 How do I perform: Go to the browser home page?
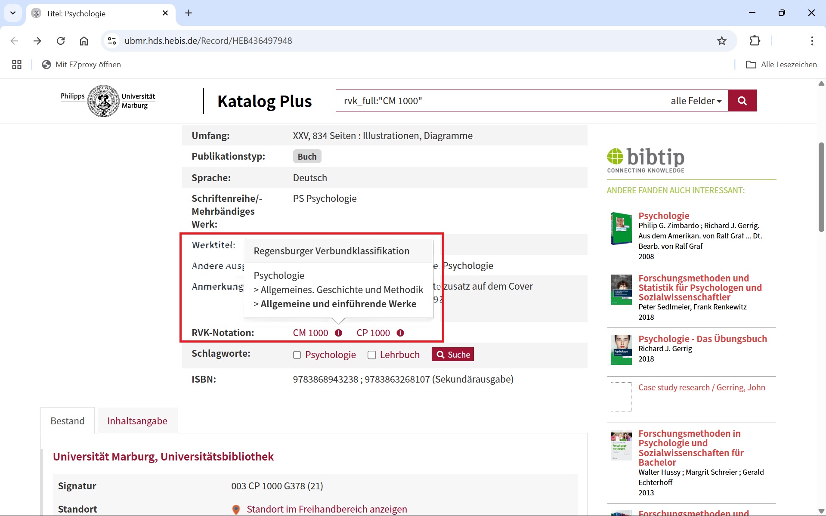click(84, 41)
